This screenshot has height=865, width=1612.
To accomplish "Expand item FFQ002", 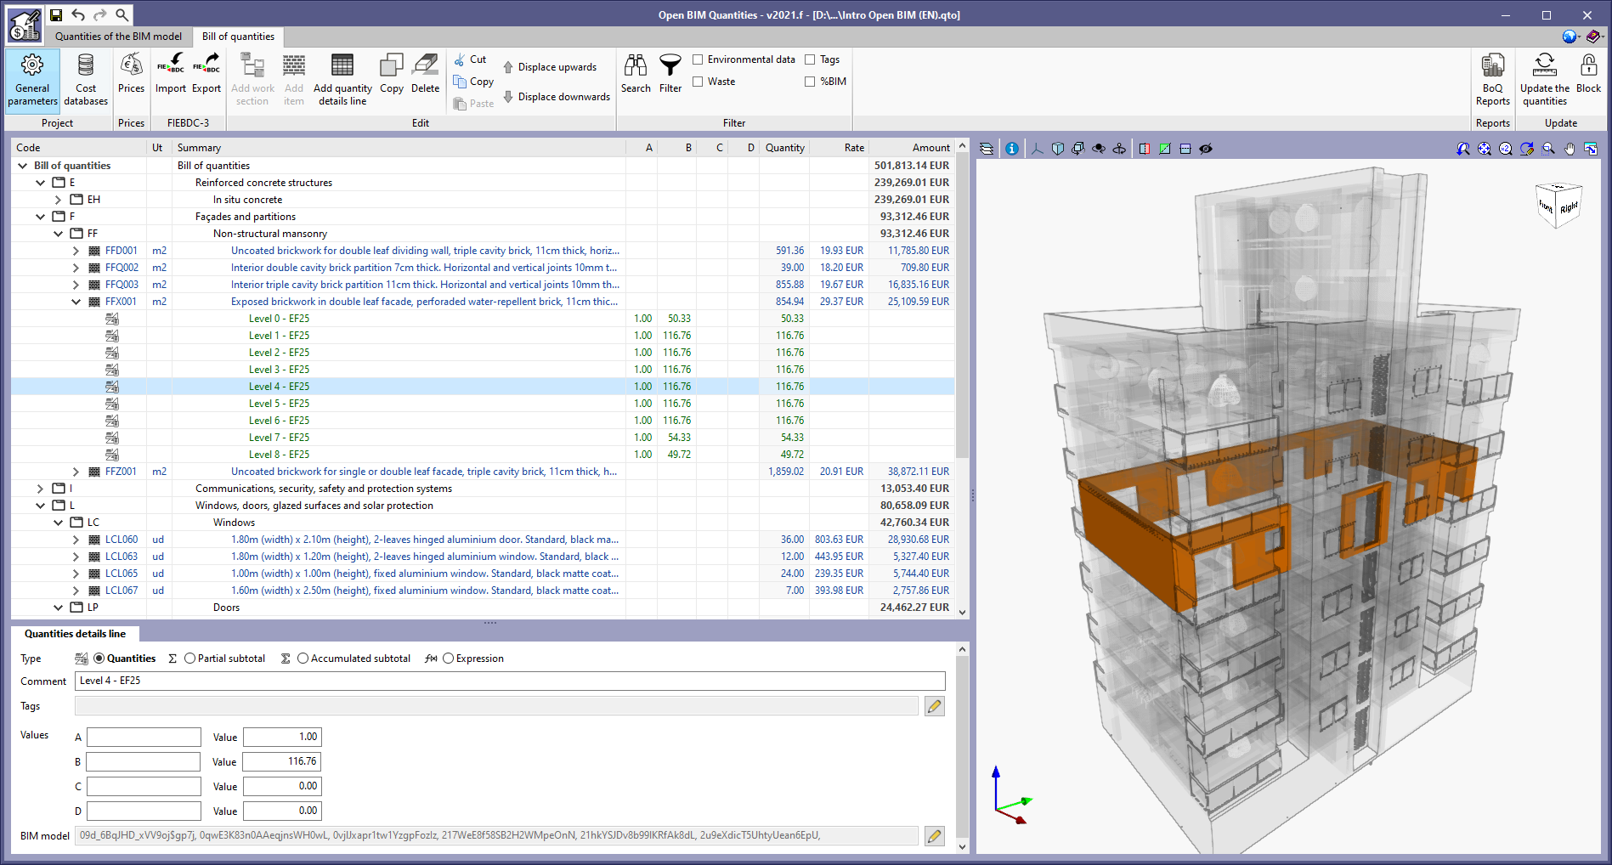I will pos(76,268).
